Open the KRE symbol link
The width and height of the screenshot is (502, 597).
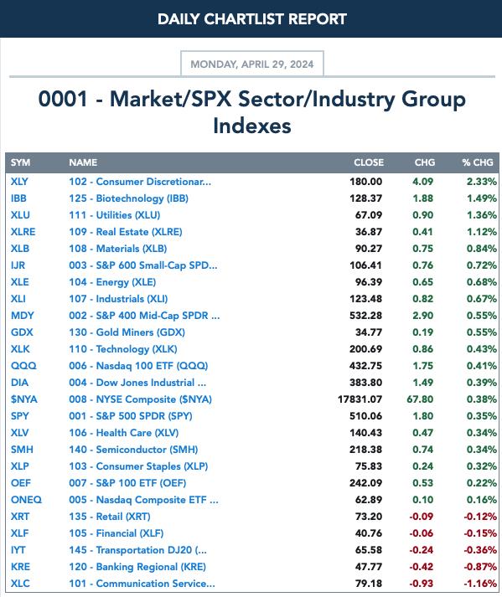coord(20,567)
